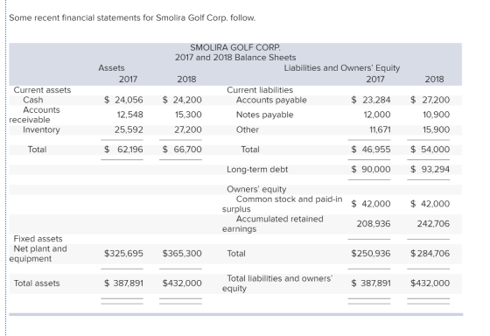Select the 2017 Accounts receivable value 12,548
This screenshot has width=490, height=336.
[130, 115]
